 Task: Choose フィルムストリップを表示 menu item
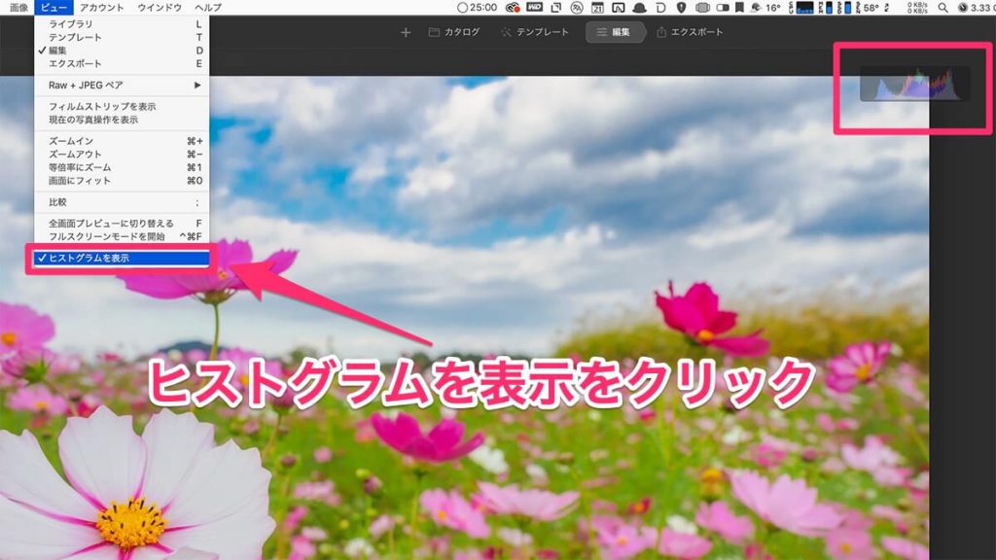pyautogui.click(x=122, y=107)
